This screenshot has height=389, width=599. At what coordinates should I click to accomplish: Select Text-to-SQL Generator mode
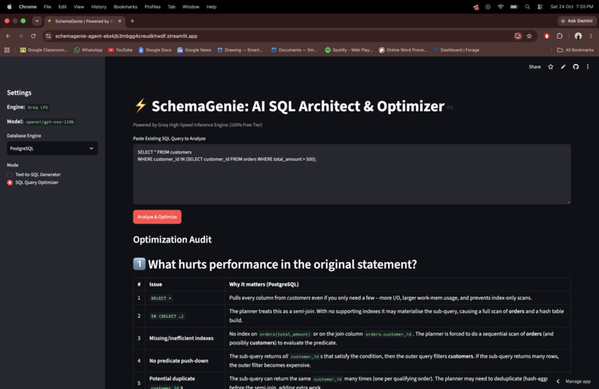34,174
